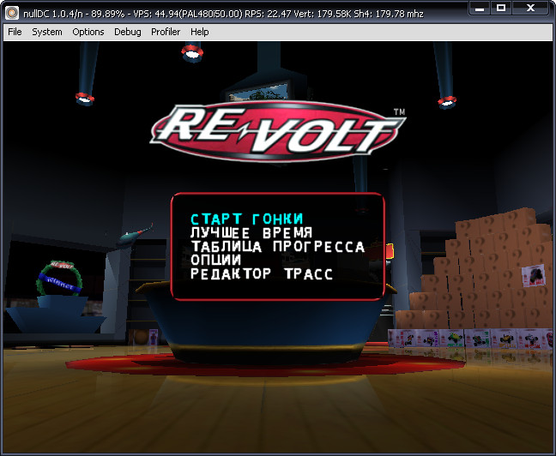556x456 pixels.
Task: Click the Re-Volt logo
Action: 278,132
